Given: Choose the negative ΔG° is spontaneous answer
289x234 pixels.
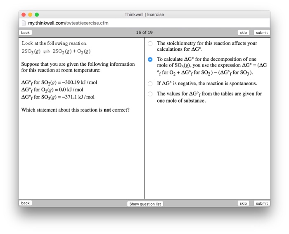Looking at the screenshot, I should coord(150,84).
